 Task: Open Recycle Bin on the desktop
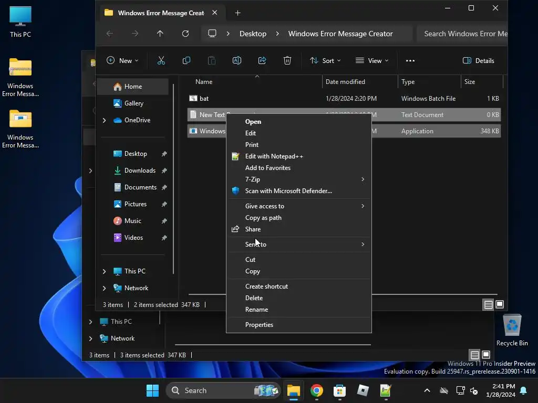coord(512,331)
